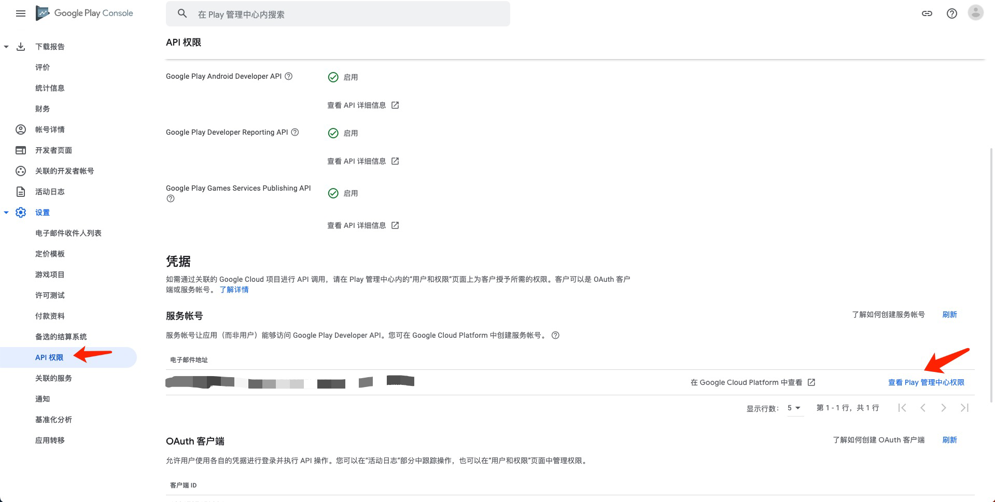Click the linked developer accounts icon

(x=21, y=171)
